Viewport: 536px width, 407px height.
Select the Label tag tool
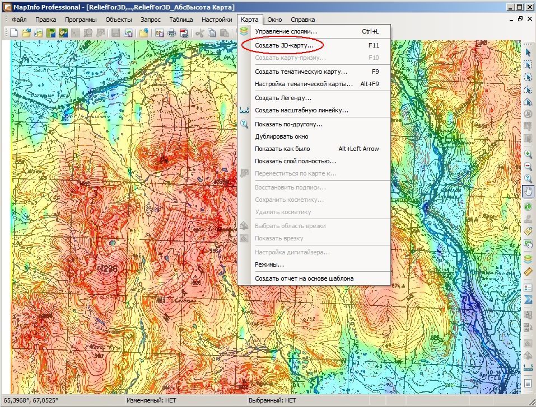[x=528, y=231]
